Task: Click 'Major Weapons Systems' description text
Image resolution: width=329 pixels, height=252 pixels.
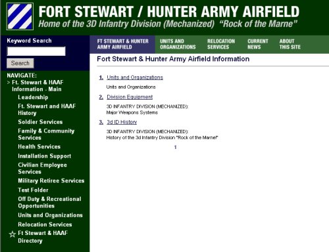Action: coord(132,113)
